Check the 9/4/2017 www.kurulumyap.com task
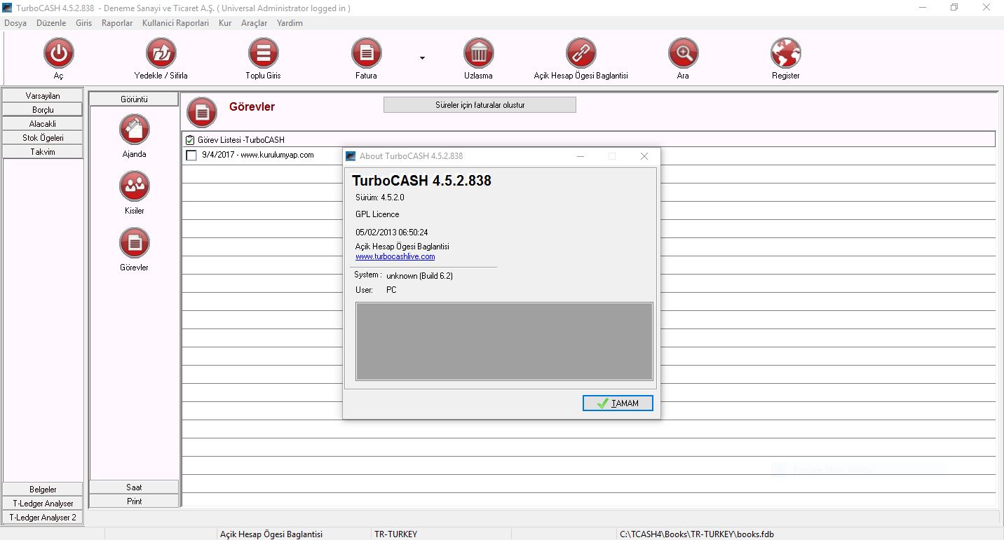1004x540 pixels. click(191, 155)
